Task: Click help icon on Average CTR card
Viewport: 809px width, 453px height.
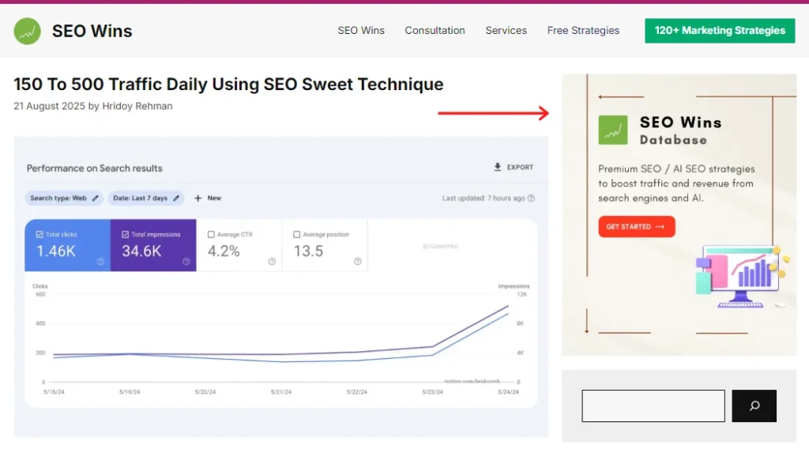Action: click(x=272, y=262)
